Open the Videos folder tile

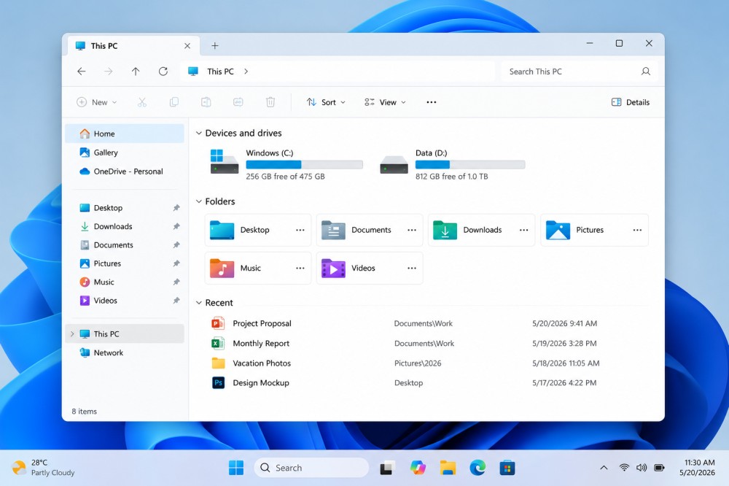tap(370, 268)
